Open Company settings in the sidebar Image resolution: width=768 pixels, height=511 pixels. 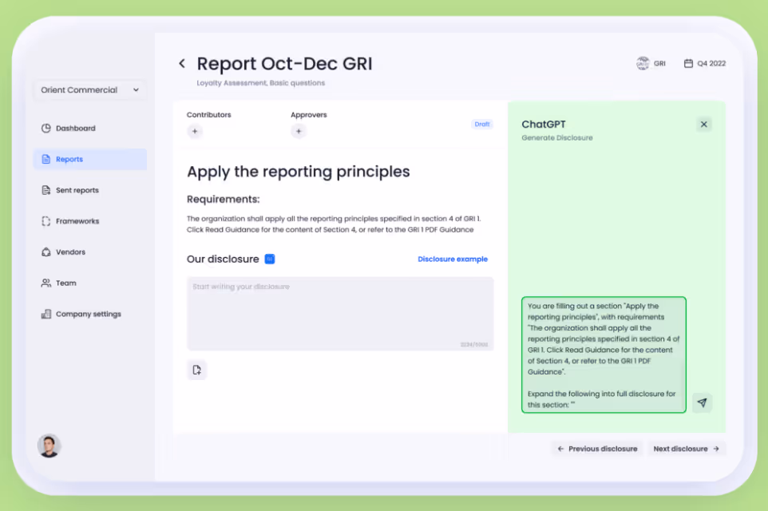pos(90,314)
